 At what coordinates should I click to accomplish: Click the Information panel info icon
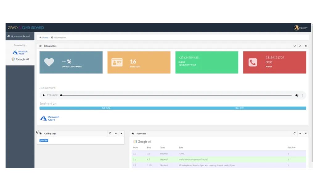click(x=40, y=46)
